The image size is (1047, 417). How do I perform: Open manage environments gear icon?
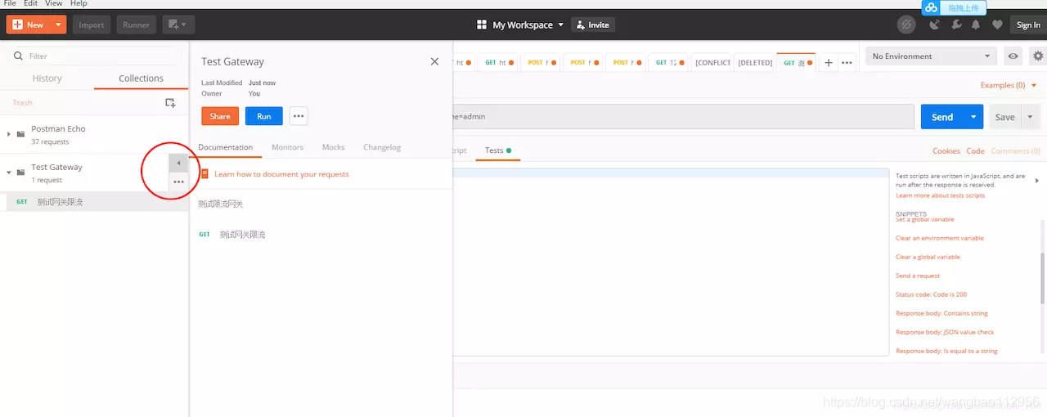[x=1038, y=56]
